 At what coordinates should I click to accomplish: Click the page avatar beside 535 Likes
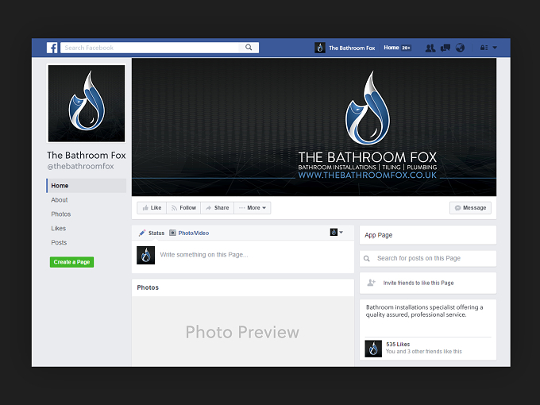tap(373, 349)
